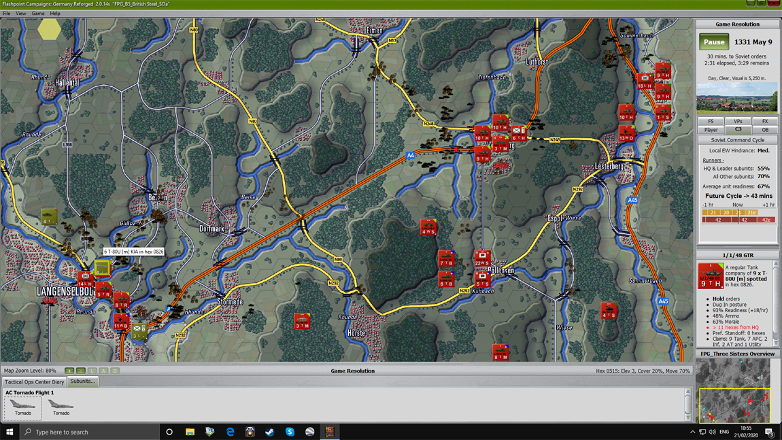Select the 22 W S unit counter
Viewport: 782px width, 440px height.
pyautogui.click(x=482, y=258)
